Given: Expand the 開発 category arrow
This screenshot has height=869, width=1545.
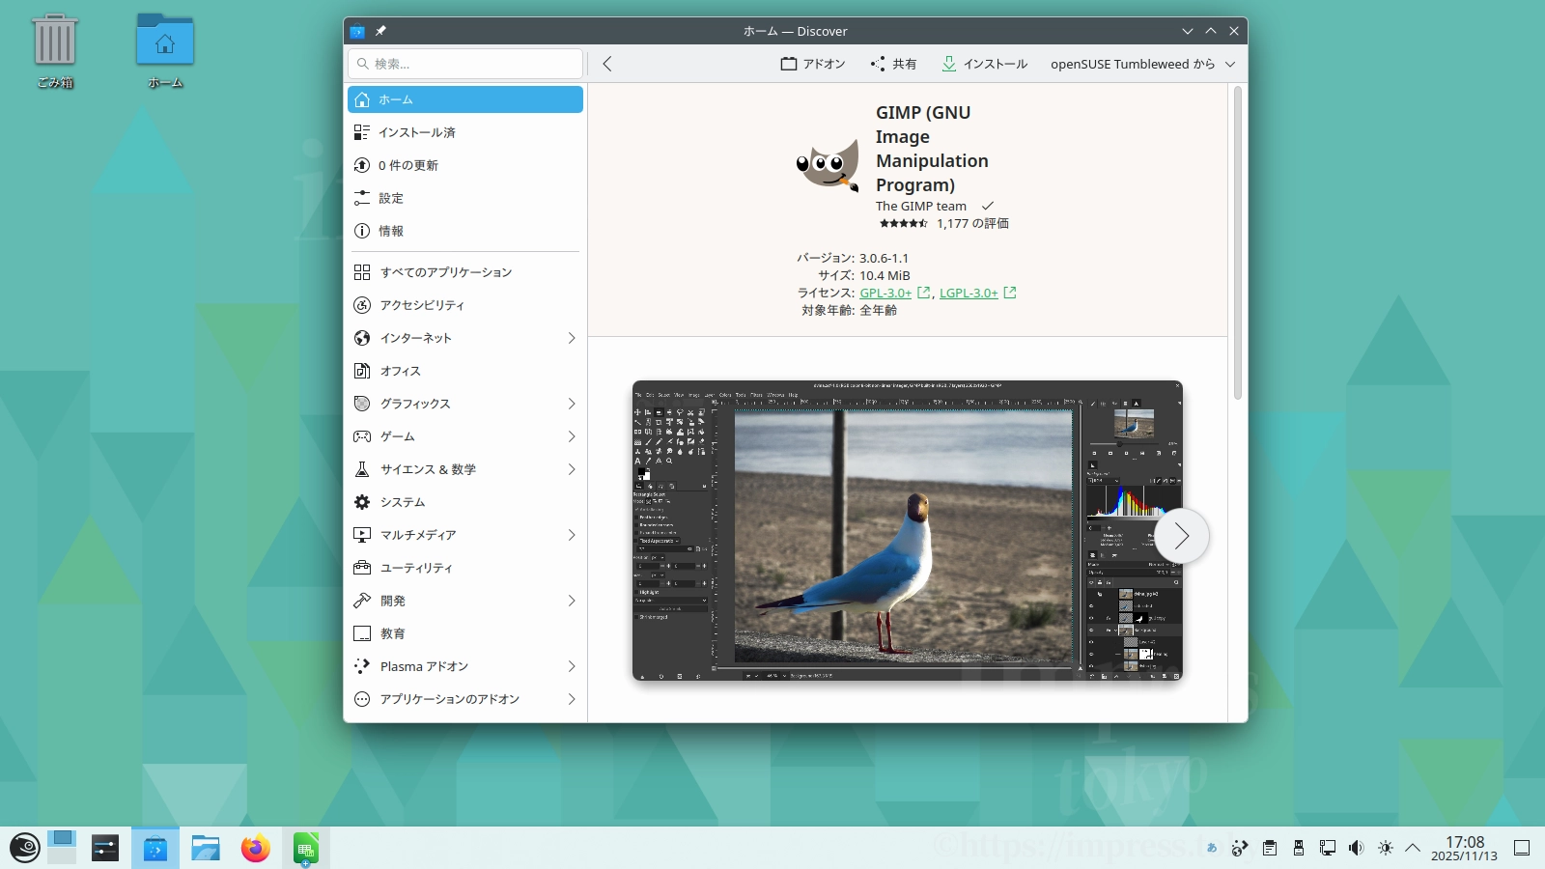Looking at the screenshot, I should point(572,601).
